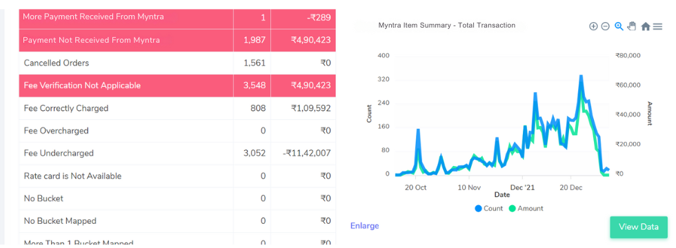This screenshot has width=676, height=248.
Task: Open the chart hamburger menu
Action: (x=657, y=26)
